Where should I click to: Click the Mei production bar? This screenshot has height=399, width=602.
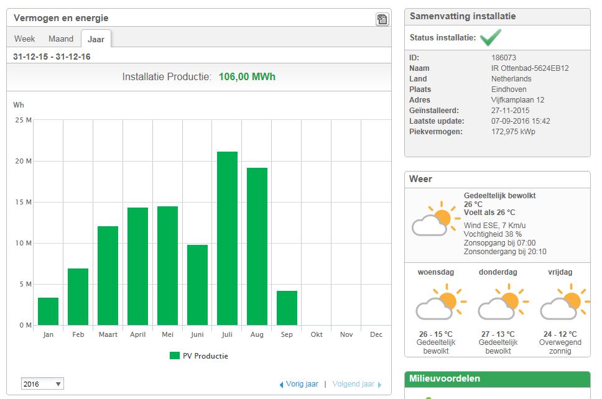coord(168,265)
